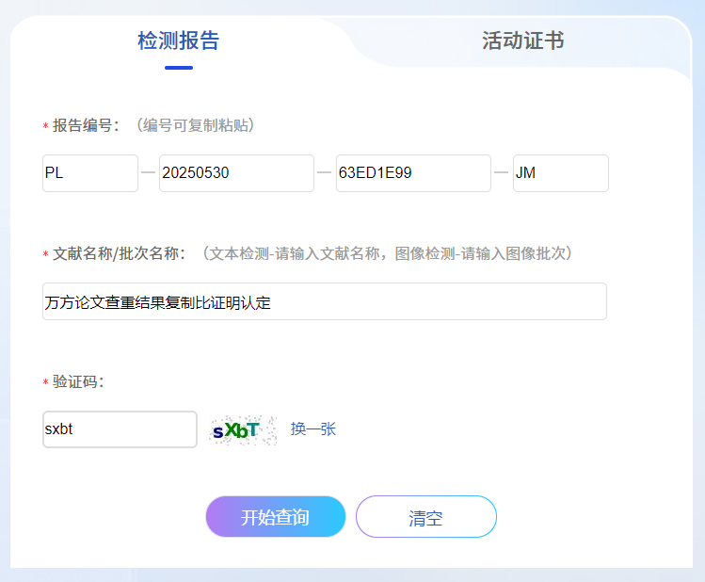
Task: Click the 开始查询 button
Action: pyautogui.click(x=276, y=517)
